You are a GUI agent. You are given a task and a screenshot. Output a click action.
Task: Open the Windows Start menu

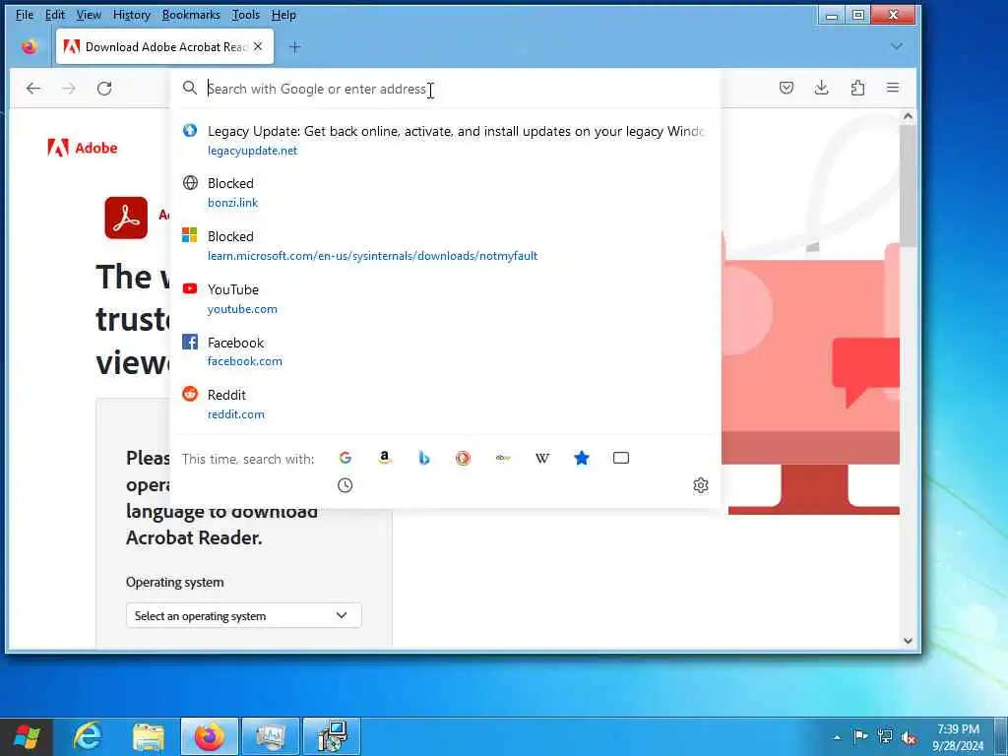(x=27, y=736)
